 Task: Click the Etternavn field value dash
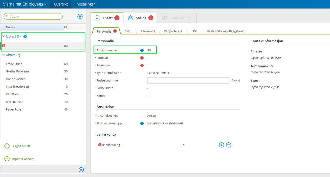click(148, 66)
